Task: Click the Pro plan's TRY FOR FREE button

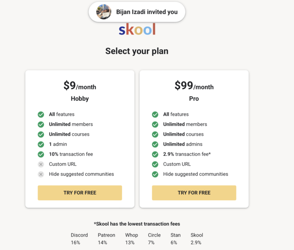Action: [194, 193]
